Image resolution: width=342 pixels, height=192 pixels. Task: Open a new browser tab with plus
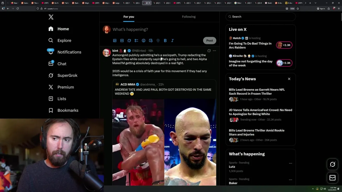[310, 3]
